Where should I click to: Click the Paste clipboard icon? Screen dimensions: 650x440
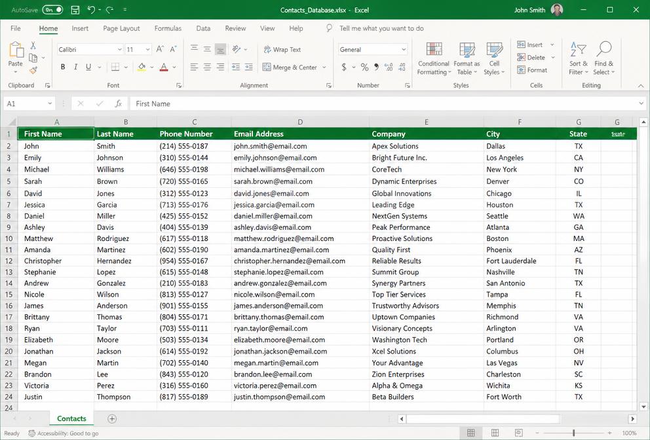click(x=16, y=50)
